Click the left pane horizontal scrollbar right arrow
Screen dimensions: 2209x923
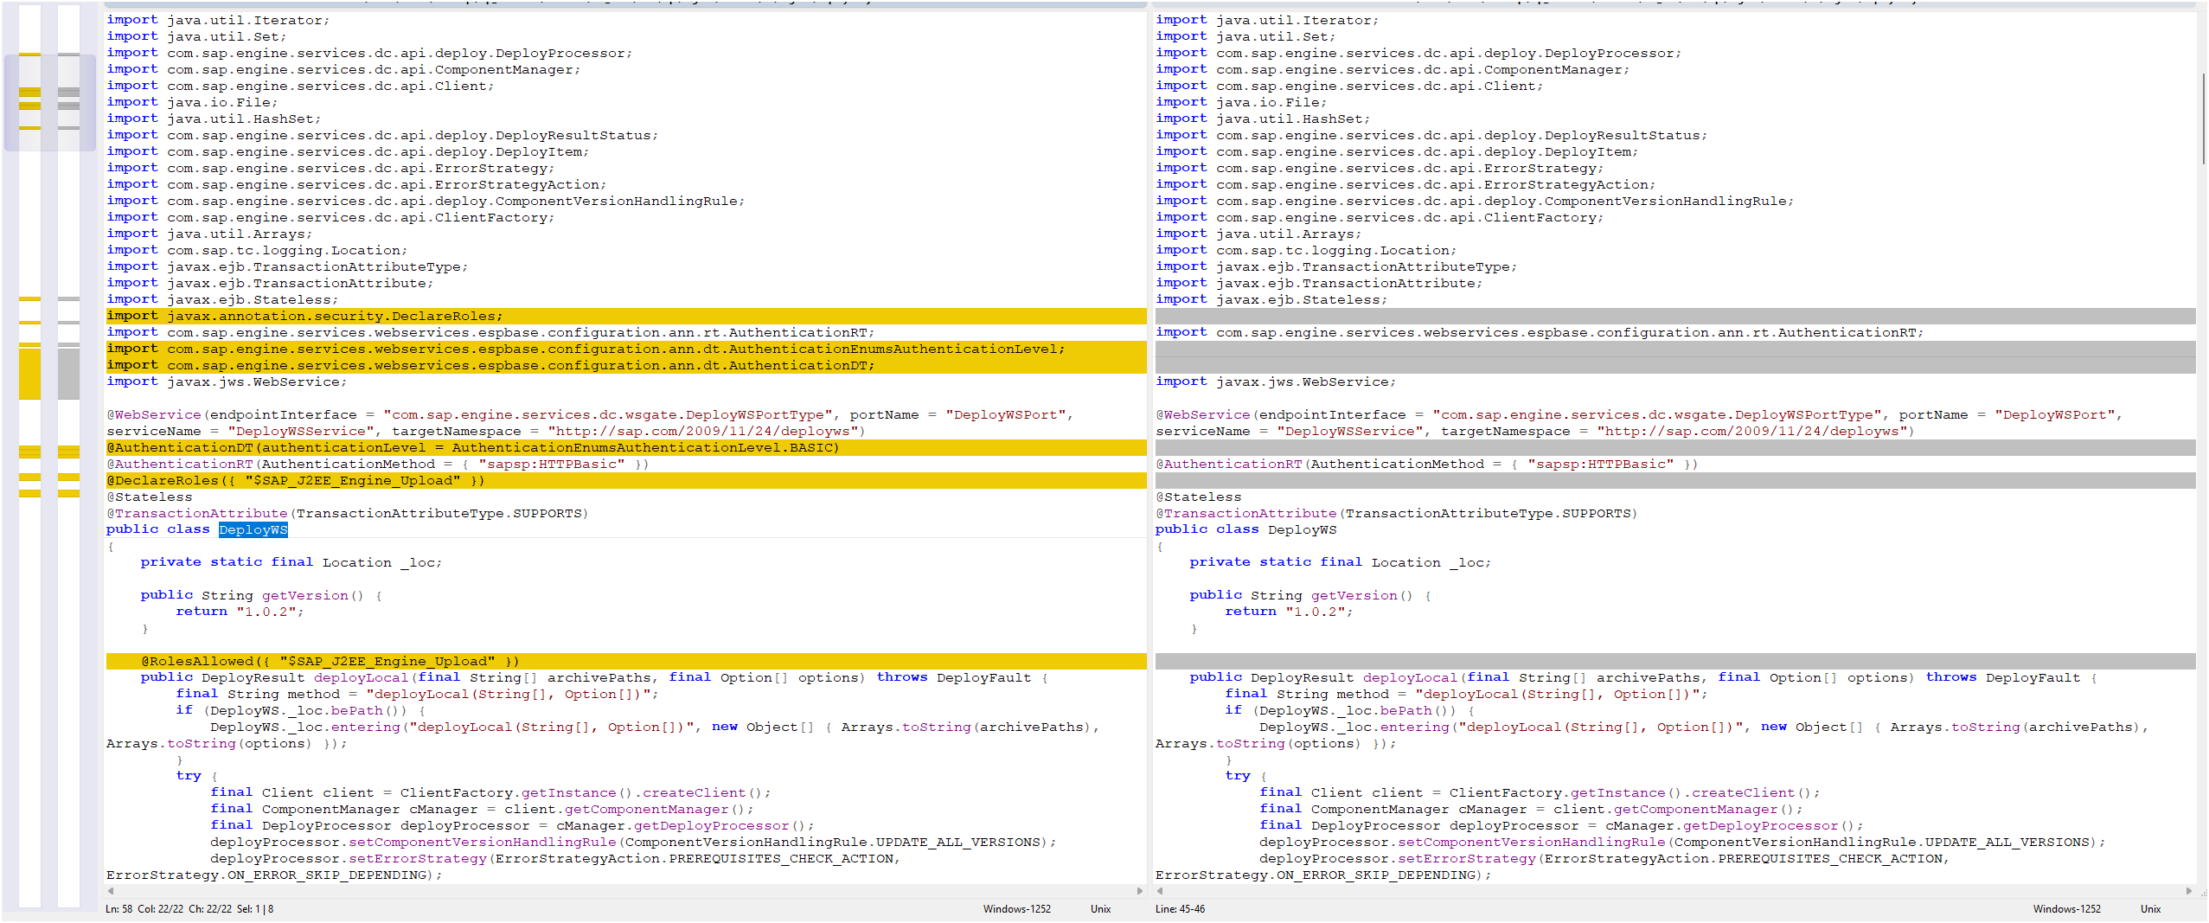1139,890
